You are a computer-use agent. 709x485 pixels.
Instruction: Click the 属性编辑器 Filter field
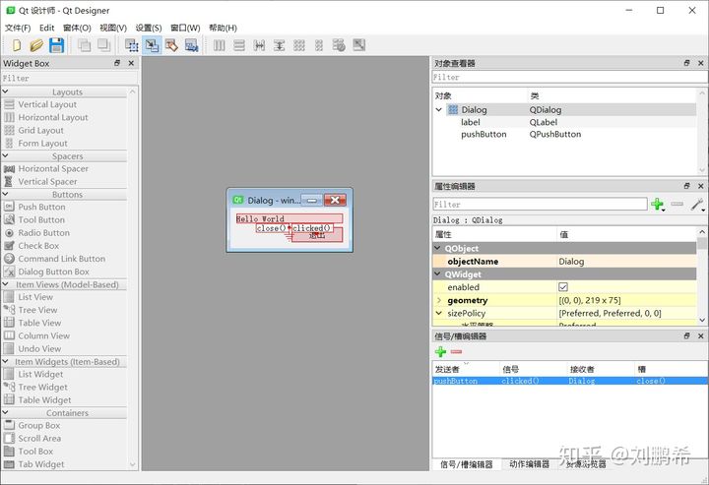point(540,204)
